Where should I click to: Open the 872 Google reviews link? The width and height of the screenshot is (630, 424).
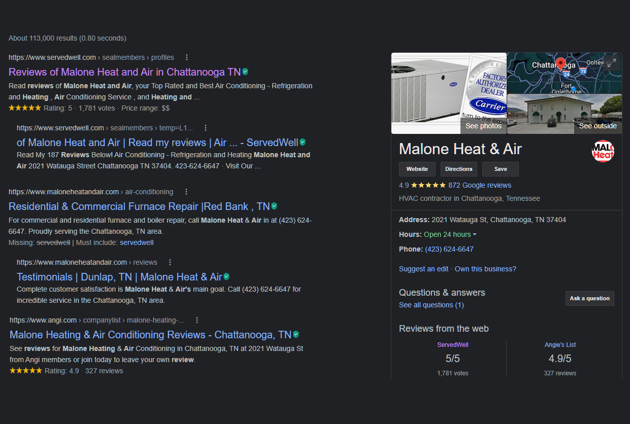(480, 185)
